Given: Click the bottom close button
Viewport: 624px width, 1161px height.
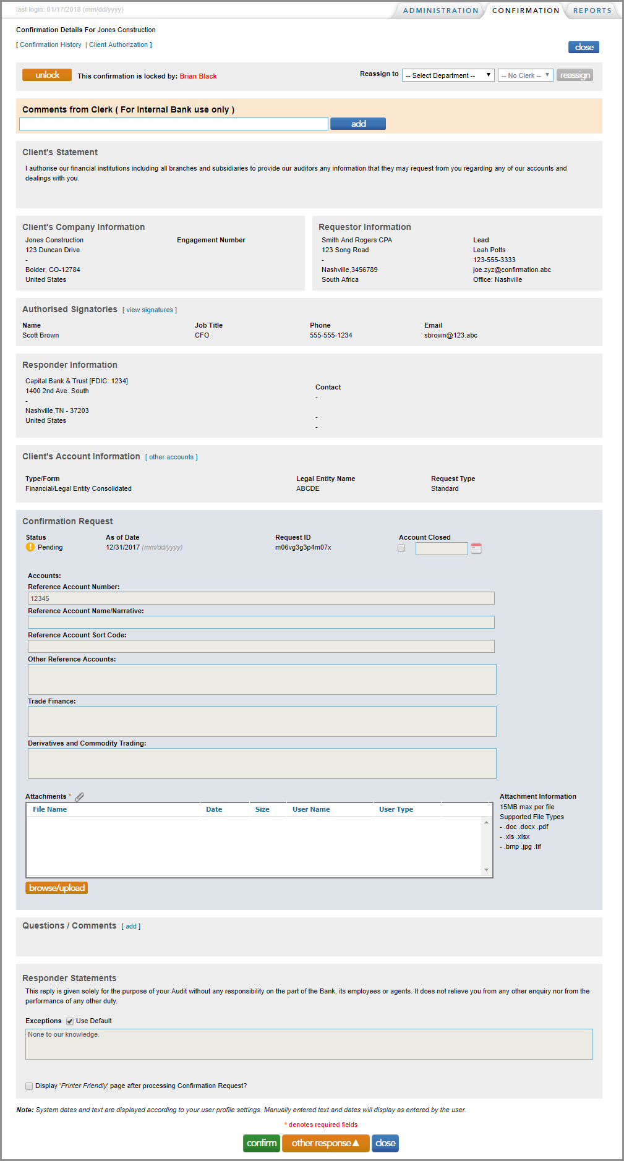Looking at the screenshot, I should click(385, 1143).
